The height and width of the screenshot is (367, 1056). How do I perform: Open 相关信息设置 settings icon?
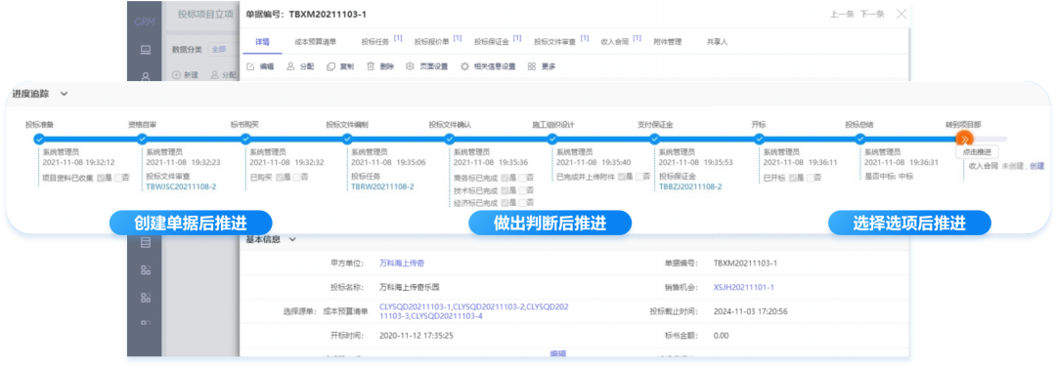point(464,66)
